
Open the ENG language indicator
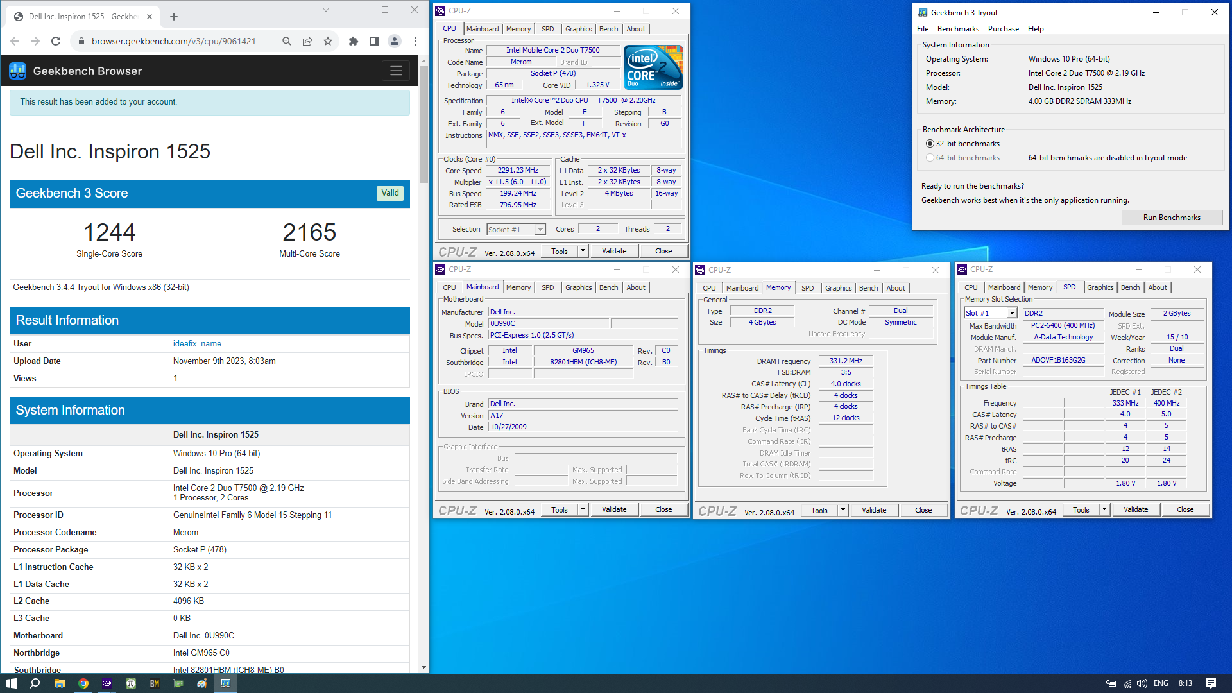click(1161, 683)
